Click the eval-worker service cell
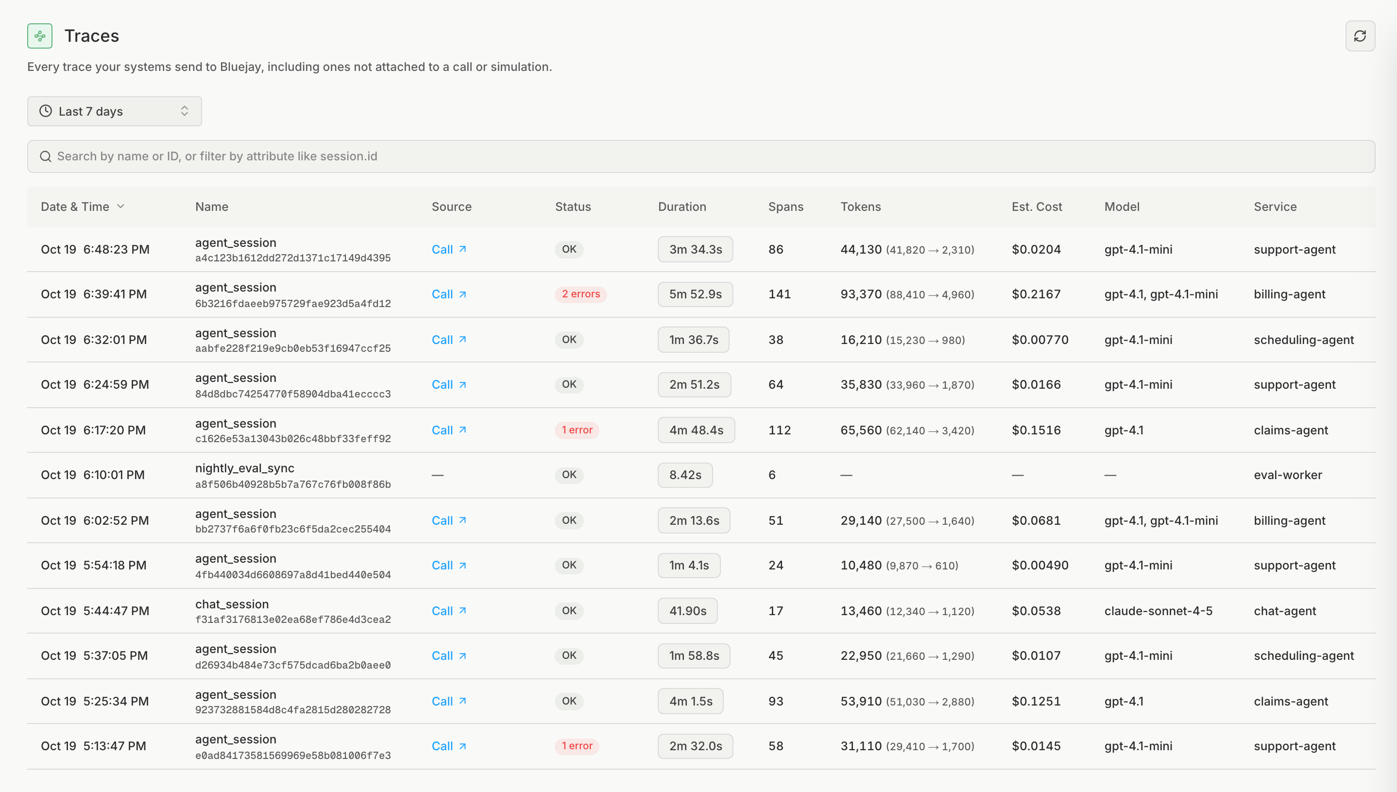The image size is (1397, 792). coord(1288,475)
